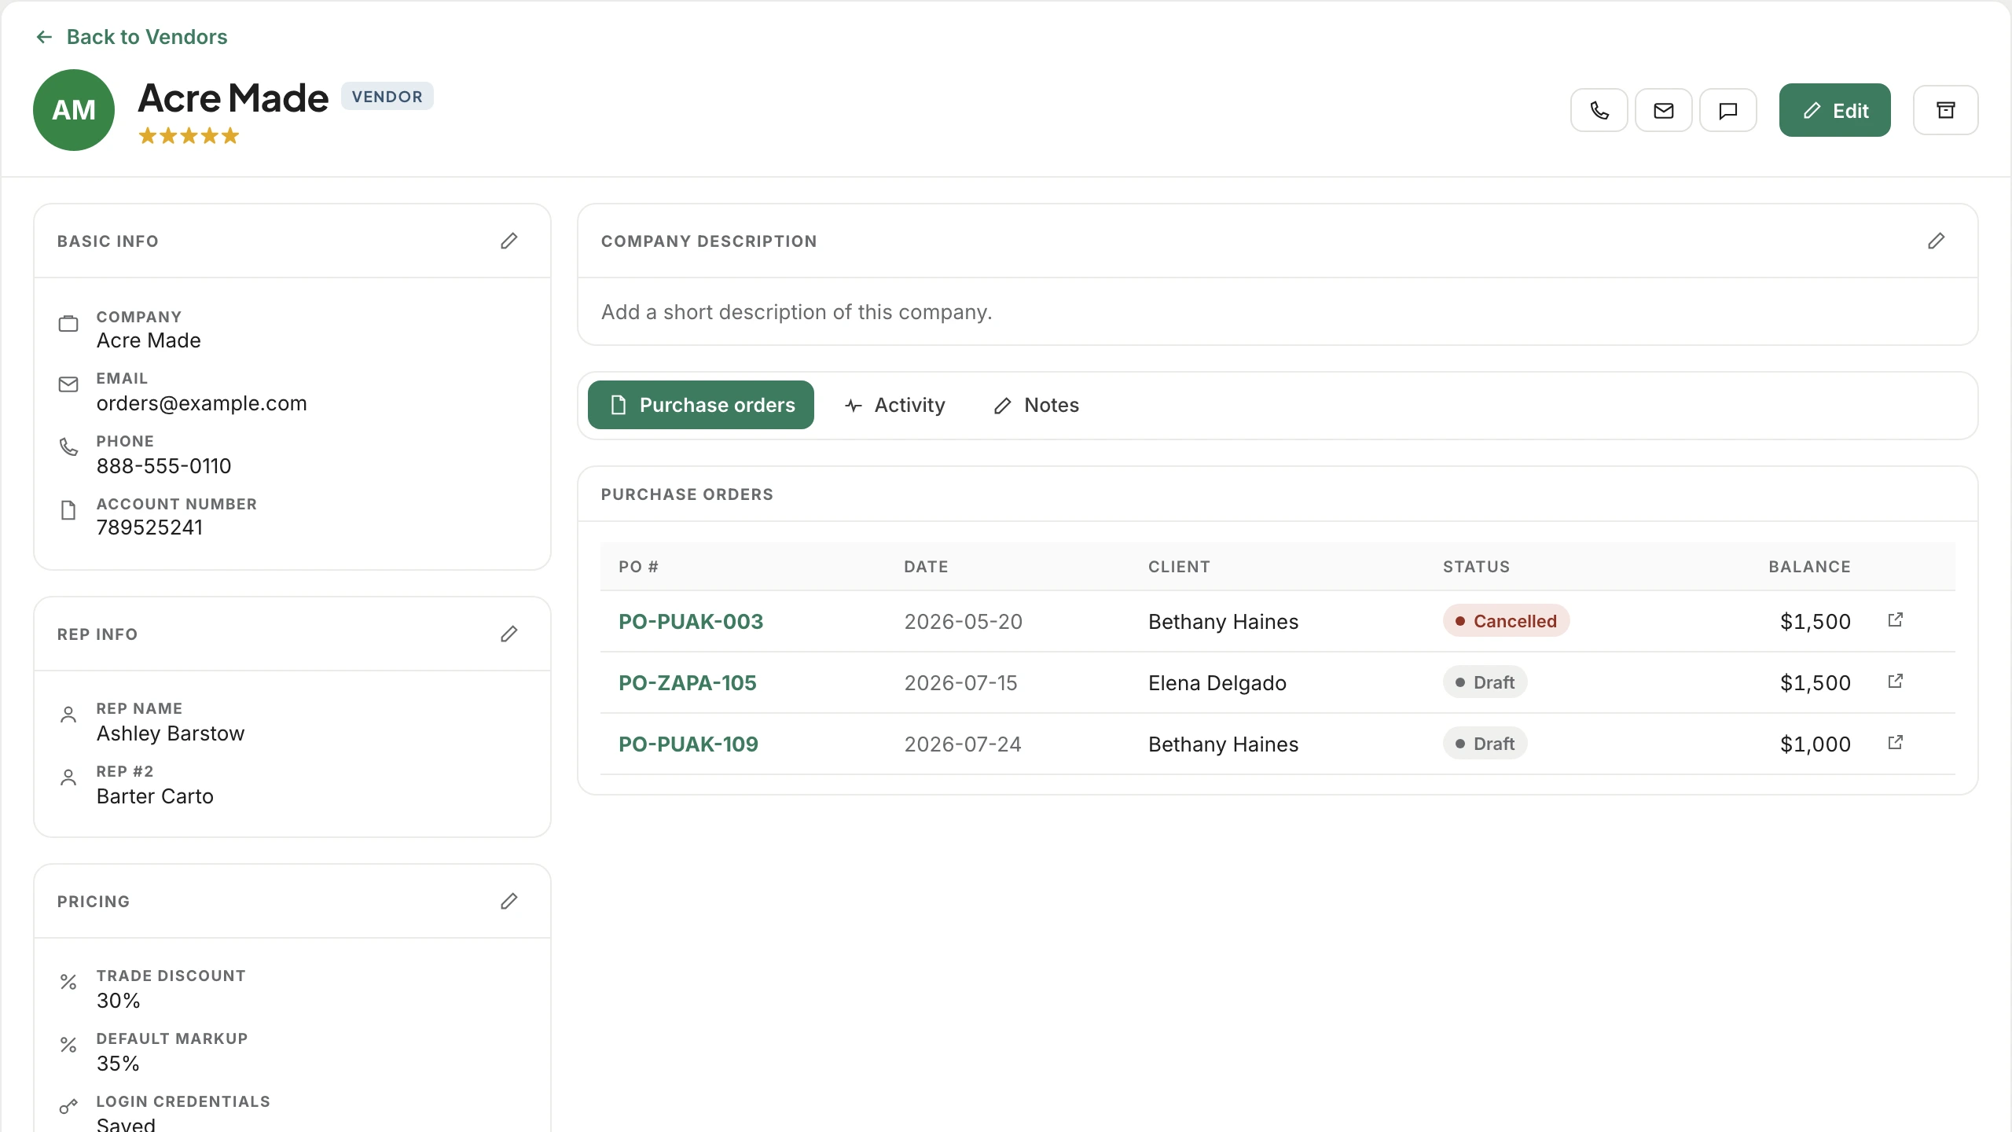Image resolution: width=2012 pixels, height=1132 pixels.
Task: Click account number 789525241
Action: point(149,527)
